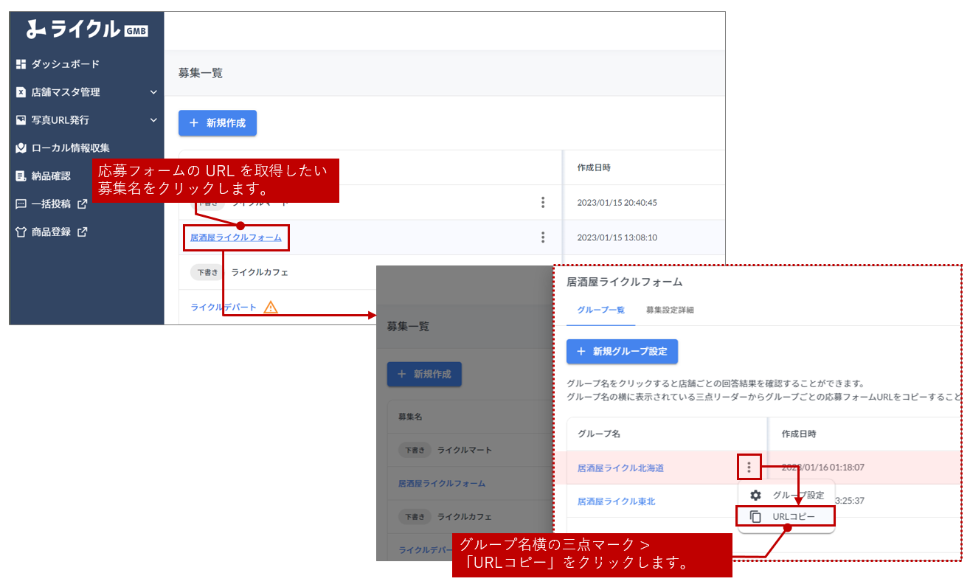Click the 一括投稿 speech bubble icon

pyautogui.click(x=21, y=204)
